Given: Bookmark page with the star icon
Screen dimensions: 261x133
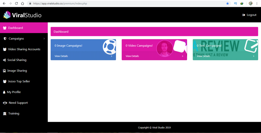Looking at the screenshot, I should 227,4.
